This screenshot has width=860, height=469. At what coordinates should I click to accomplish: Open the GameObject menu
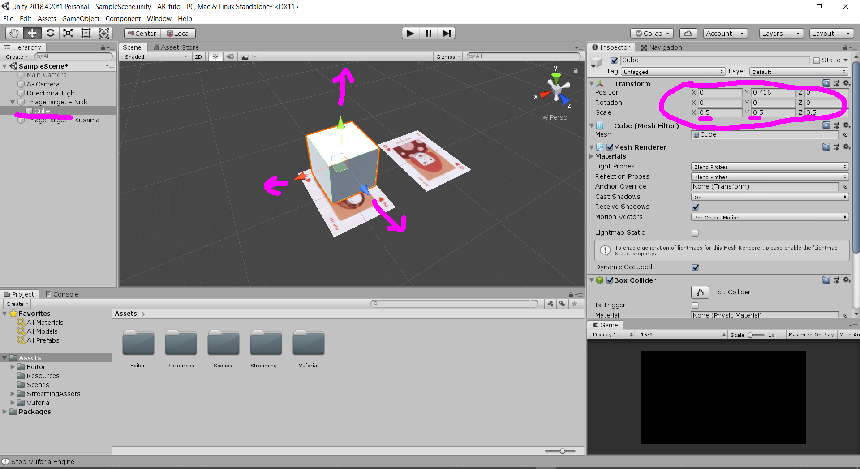click(81, 19)
